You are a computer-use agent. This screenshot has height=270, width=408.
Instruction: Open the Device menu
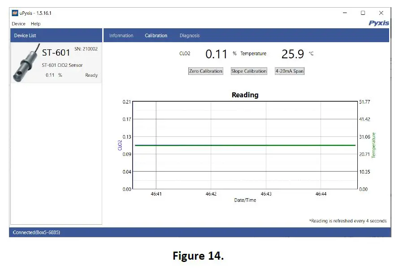(18, 24)
